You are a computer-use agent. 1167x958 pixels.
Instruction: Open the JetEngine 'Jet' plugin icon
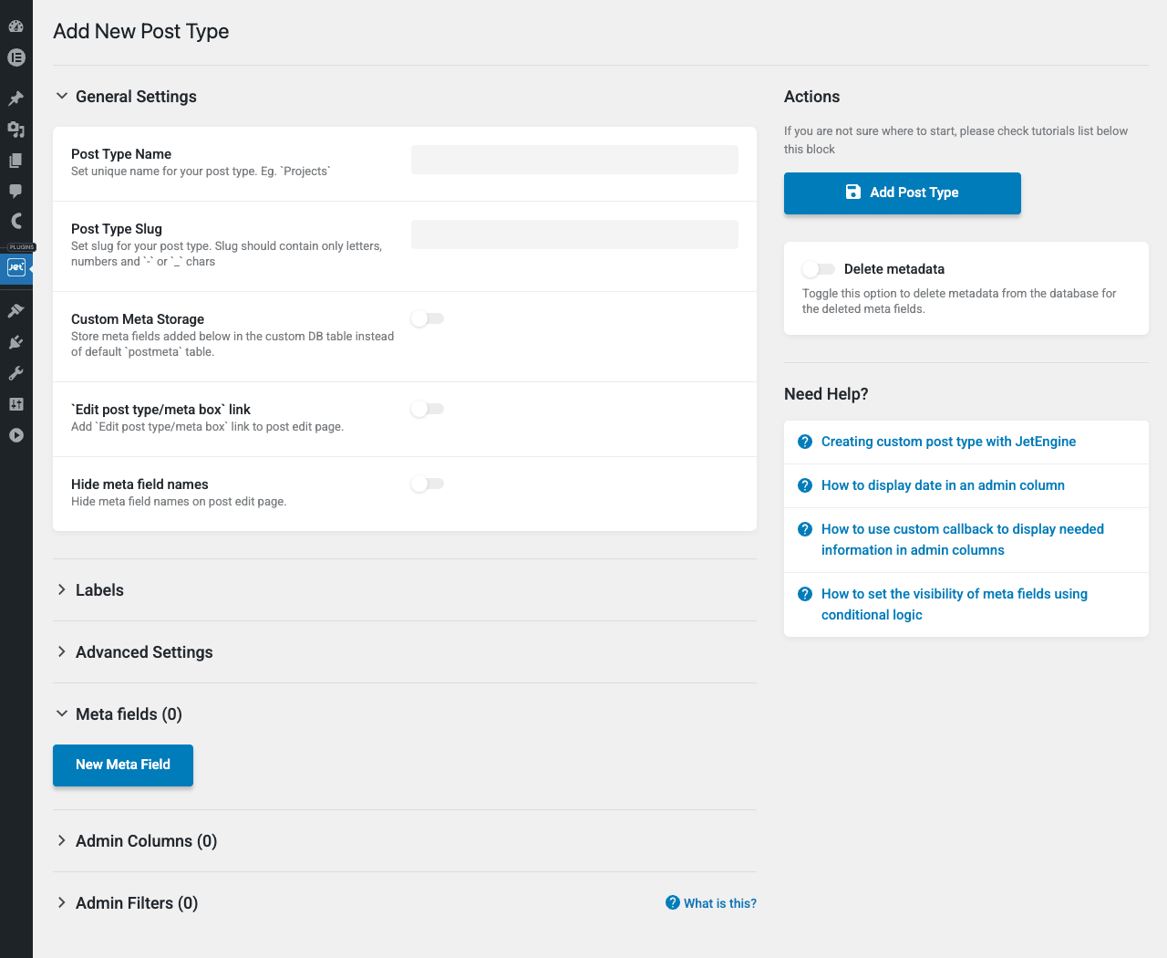[x=15, y=267]
